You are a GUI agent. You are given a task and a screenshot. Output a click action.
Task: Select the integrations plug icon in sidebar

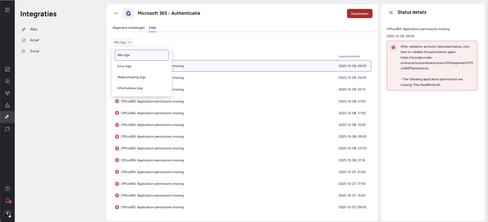[x=7, y=117]
